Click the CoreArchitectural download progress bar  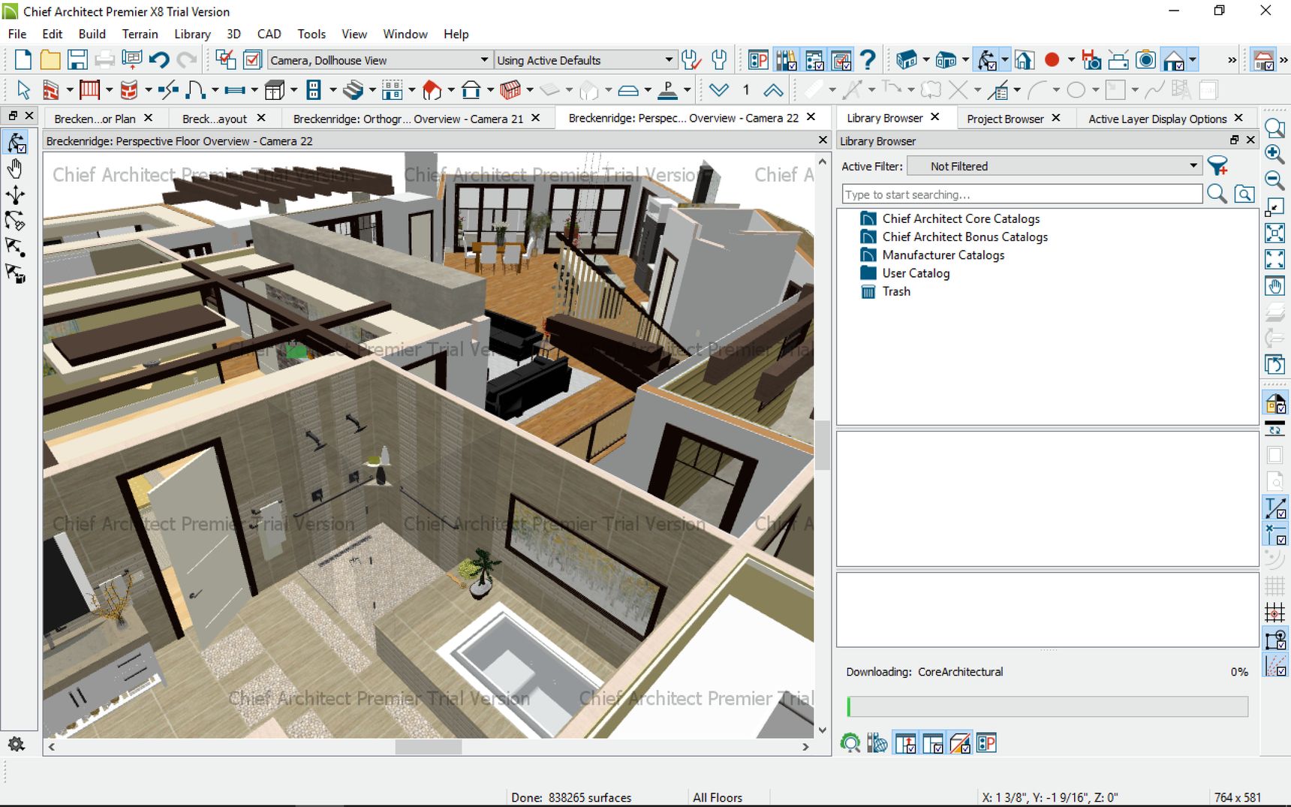(1047, 706)
